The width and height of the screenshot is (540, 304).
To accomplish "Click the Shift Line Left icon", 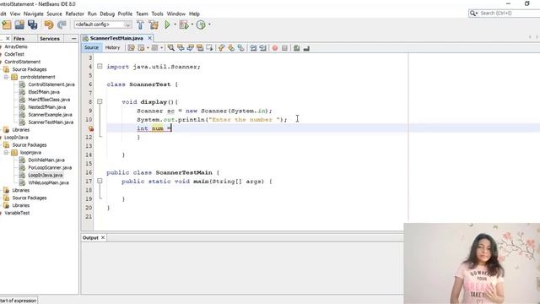I will (253, 48).
